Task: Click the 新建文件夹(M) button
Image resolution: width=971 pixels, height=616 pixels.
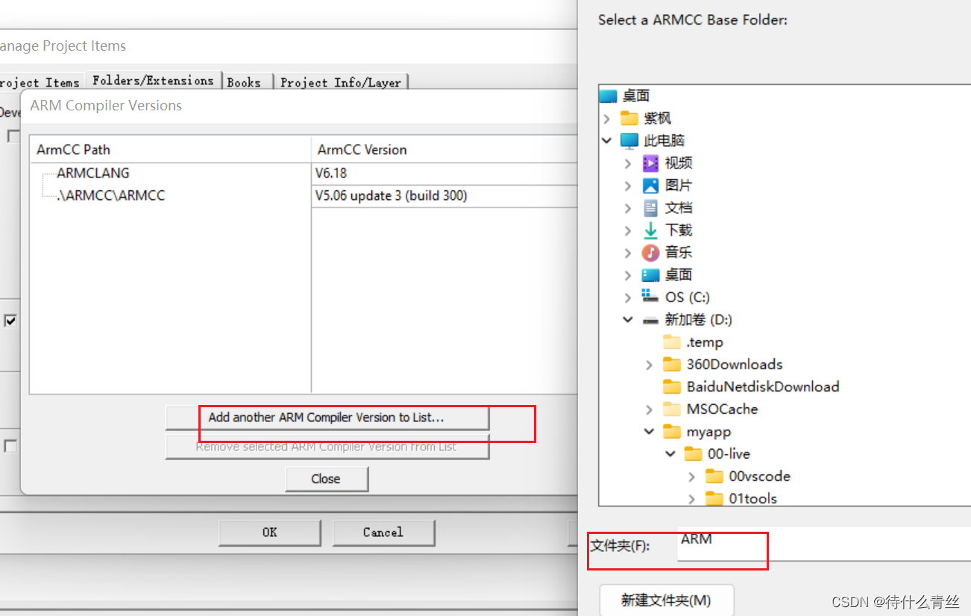Action: [x=667, y=600]
